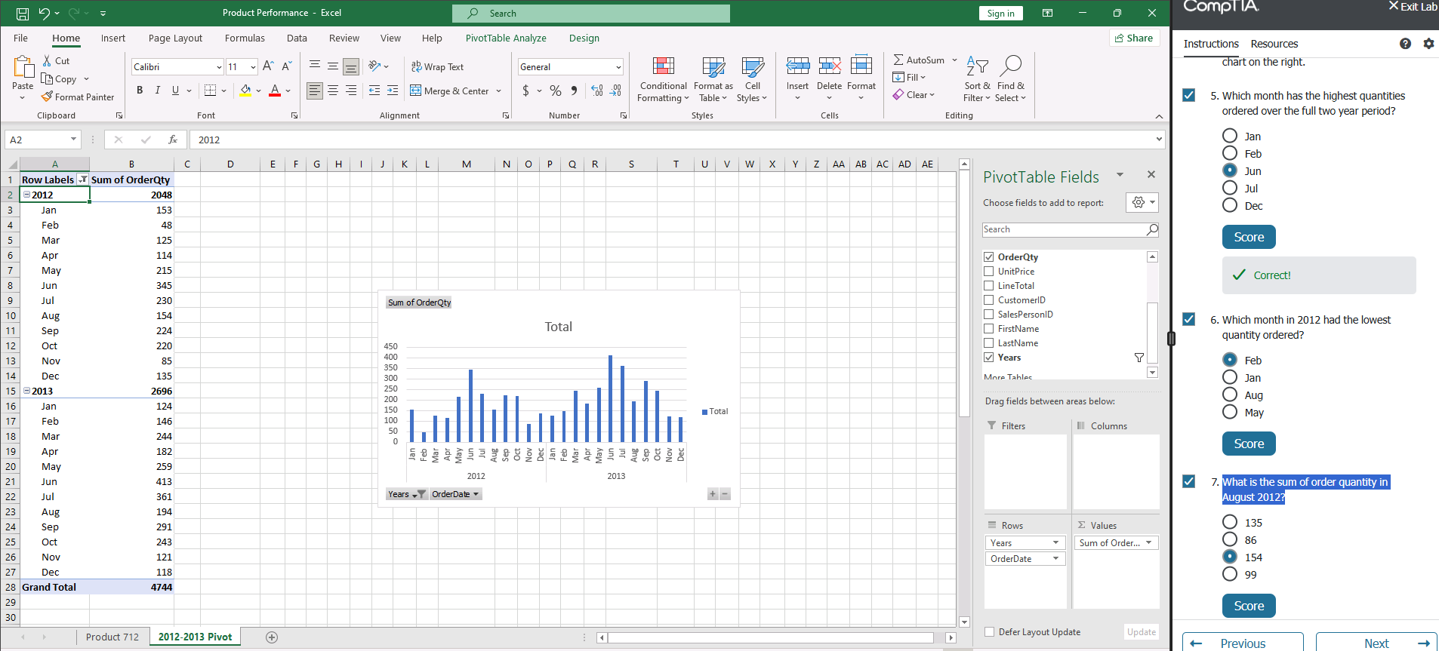Switch to the Resources tab
1439x651 pixels.
coord(1274,44)
